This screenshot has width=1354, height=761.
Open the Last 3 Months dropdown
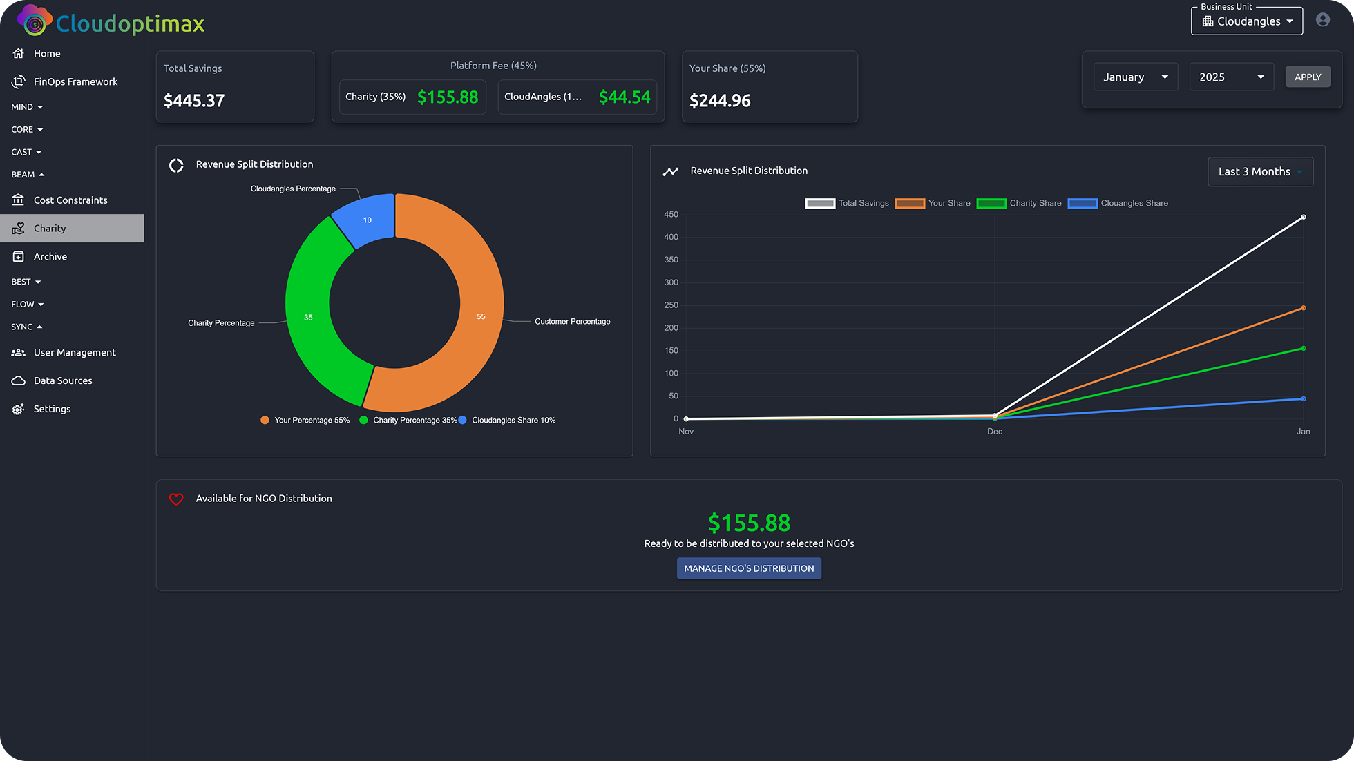(x=1260, y=172)
